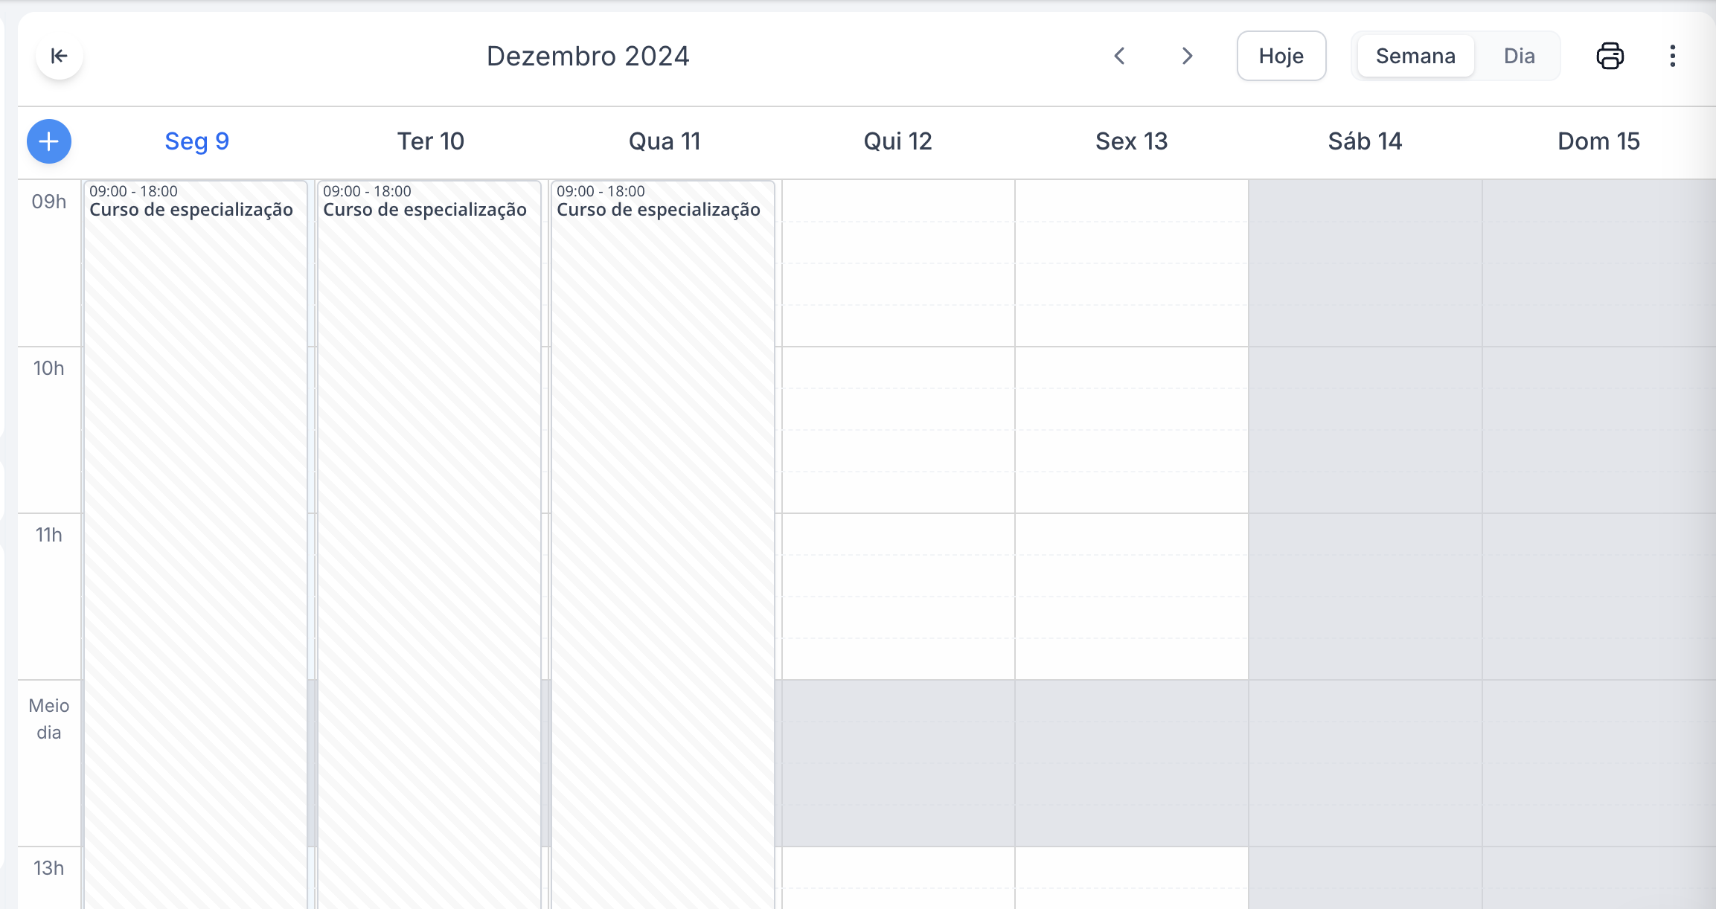The image size is (1716, 909).
Task: Click the blue plus add event button
Action: [49, 141]
